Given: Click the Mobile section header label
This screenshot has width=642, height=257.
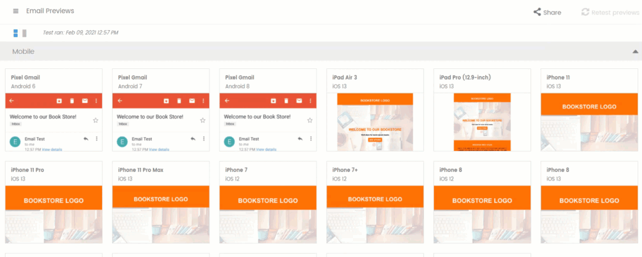Looking at the screenshot, I should [23, 51].
